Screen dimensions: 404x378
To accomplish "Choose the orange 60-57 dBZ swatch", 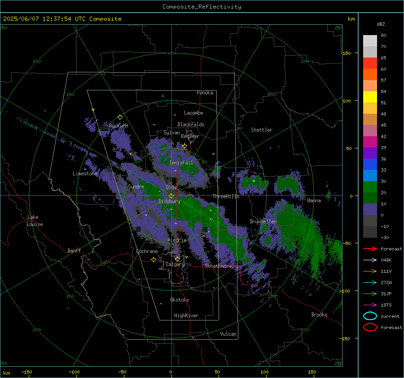I will pyautogui.click(x=370, y=75).
